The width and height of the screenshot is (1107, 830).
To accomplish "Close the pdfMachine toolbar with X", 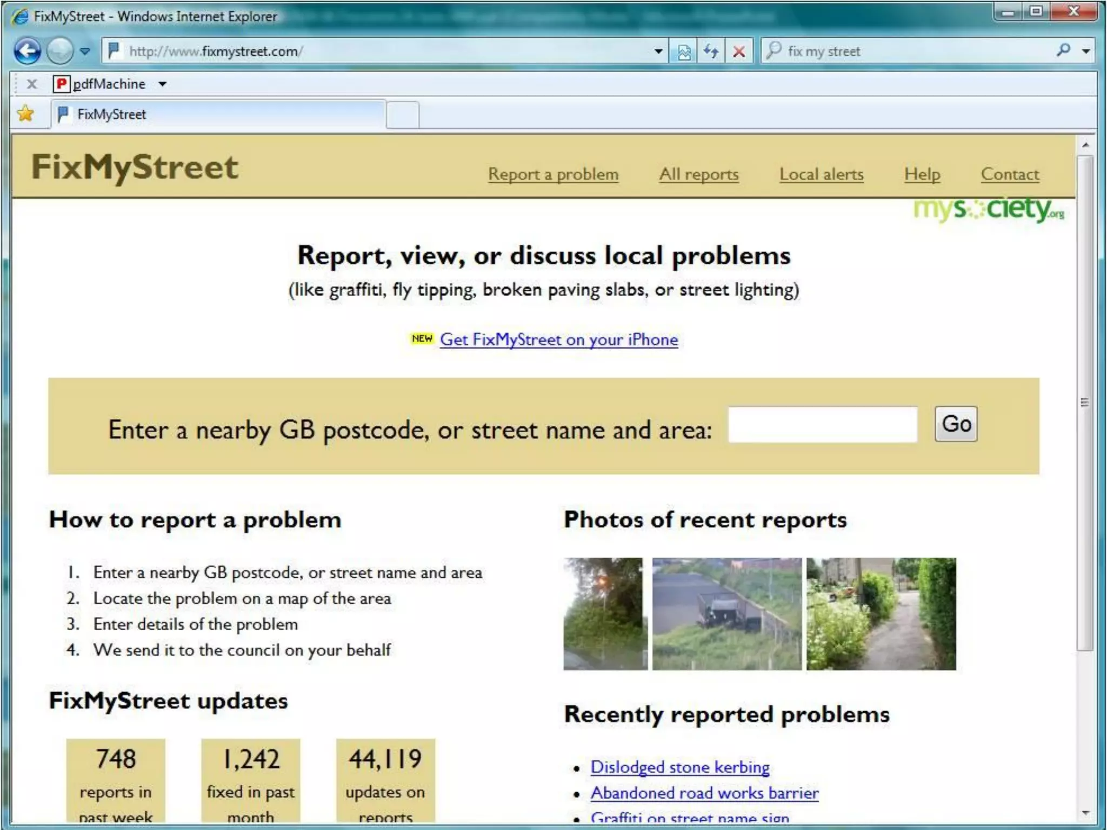I will (32, 84).
